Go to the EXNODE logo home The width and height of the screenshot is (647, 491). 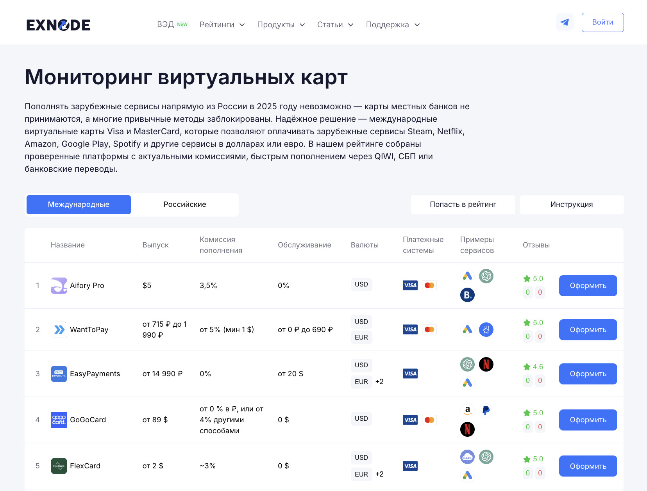[58, 25]
